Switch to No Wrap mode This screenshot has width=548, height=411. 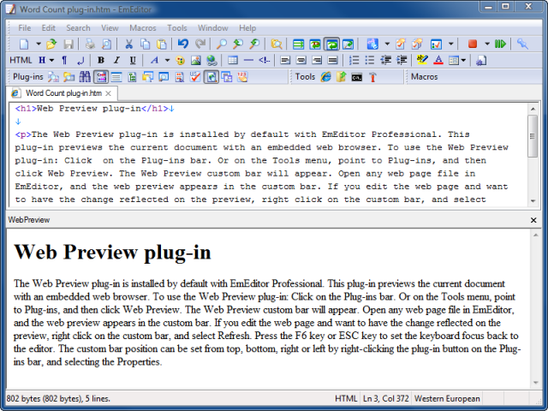pos(299,44)
